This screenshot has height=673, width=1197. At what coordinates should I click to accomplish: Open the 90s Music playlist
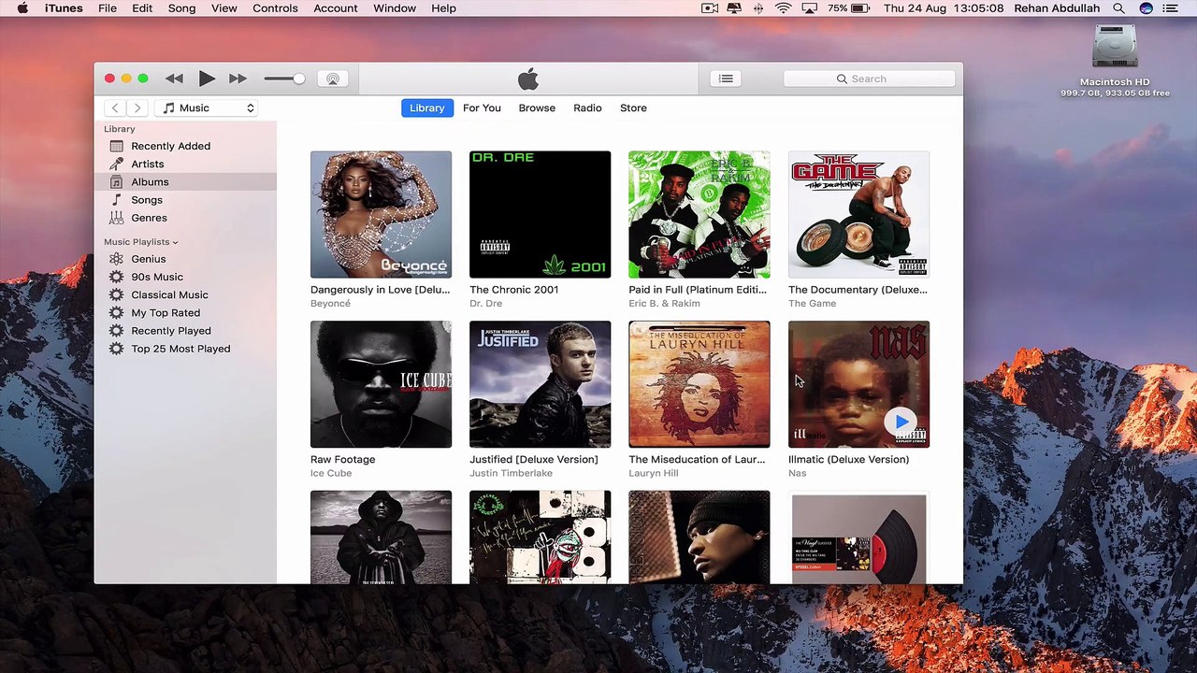point(185,277)
